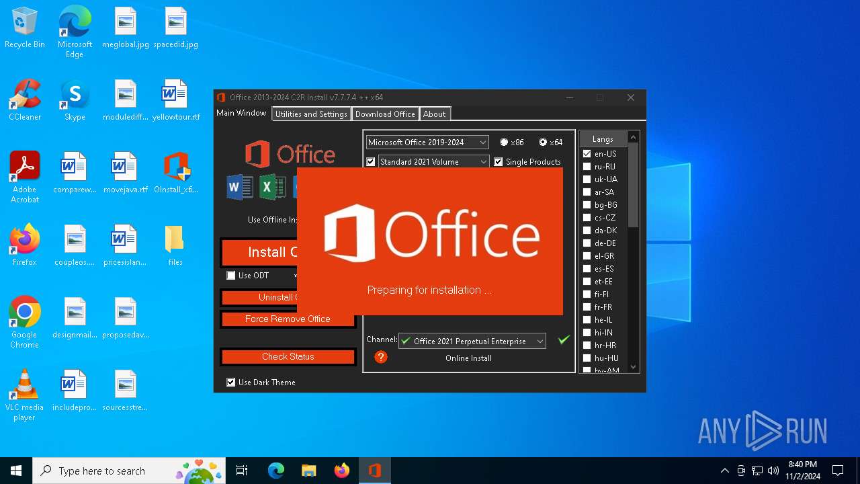The width and height of the screenshot is (860, 484).
Task: Select yellowtour.rtf desktop document
Action: coord(175,100)
